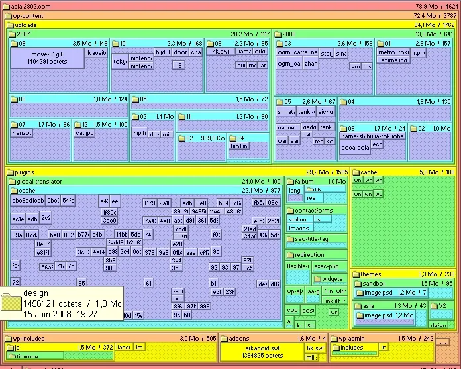The height and width of the screenshot is (369, 461).
Task: Click the 20,2 Mo size of 2007
Action: [x=242, y=34]
